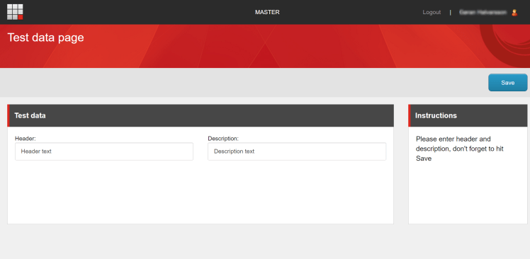Click the blurred user name
This screenshot has height=259, width=530.
click(483, 12)
